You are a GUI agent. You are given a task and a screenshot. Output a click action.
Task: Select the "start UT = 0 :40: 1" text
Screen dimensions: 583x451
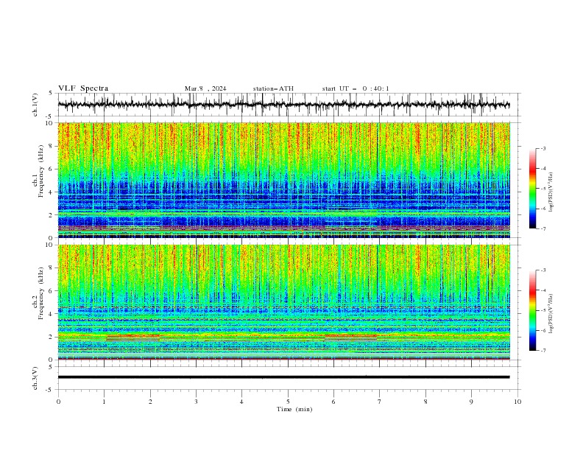356,88
